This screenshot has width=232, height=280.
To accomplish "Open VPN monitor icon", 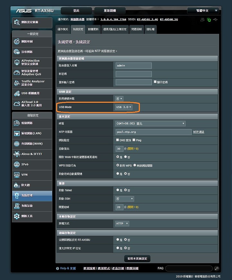I will (17, 175).
